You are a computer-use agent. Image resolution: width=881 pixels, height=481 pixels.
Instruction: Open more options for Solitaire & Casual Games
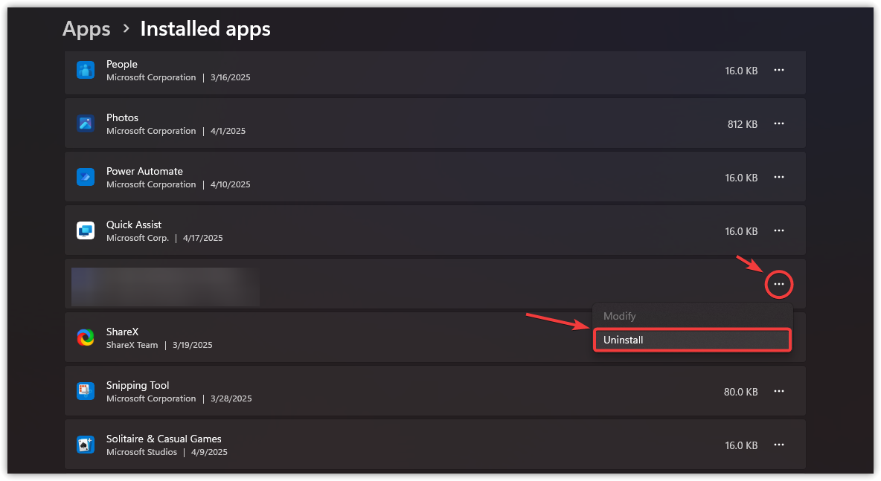tap(779, 445)
